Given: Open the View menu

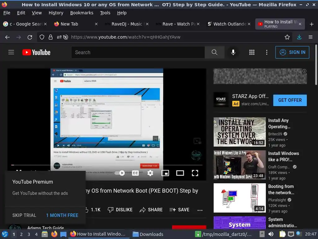Looking at the screenshot, I should click(x=37, y=13).
